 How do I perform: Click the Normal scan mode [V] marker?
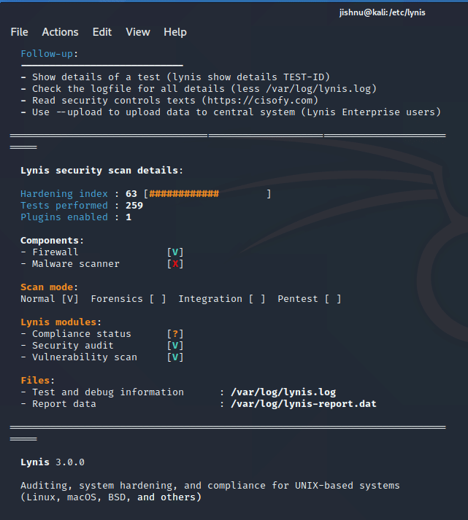pos(70,299)
